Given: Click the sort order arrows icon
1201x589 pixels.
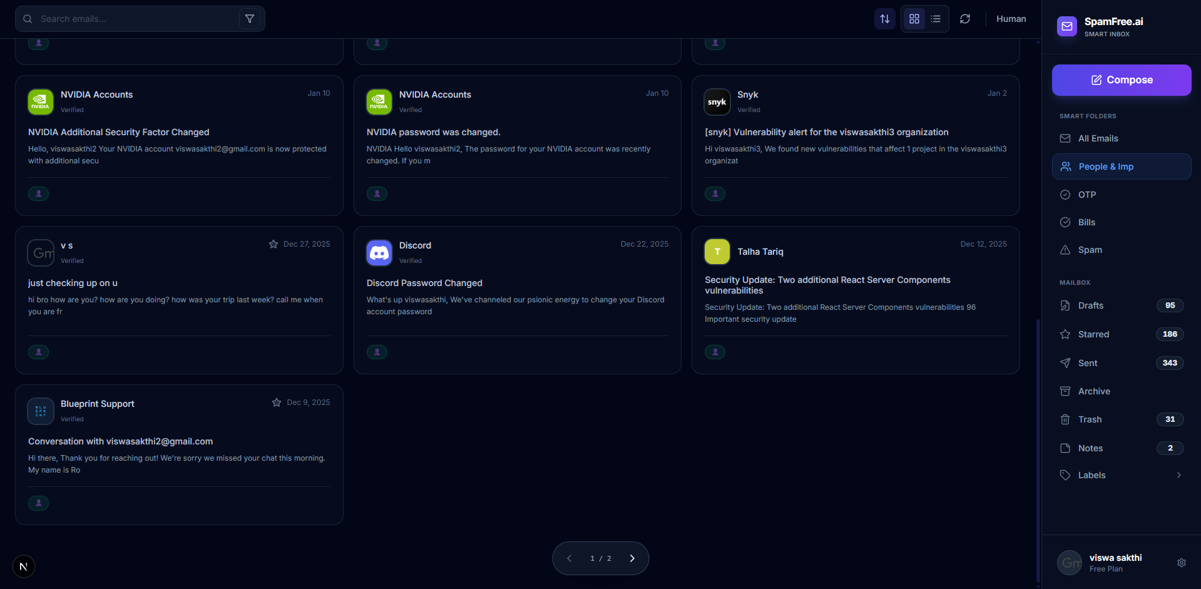Looking at the screenshot, I should click(x=884, y=19).
